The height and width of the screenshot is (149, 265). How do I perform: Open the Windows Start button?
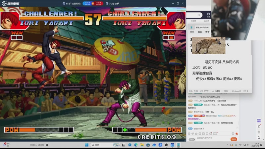click(87, 145)
